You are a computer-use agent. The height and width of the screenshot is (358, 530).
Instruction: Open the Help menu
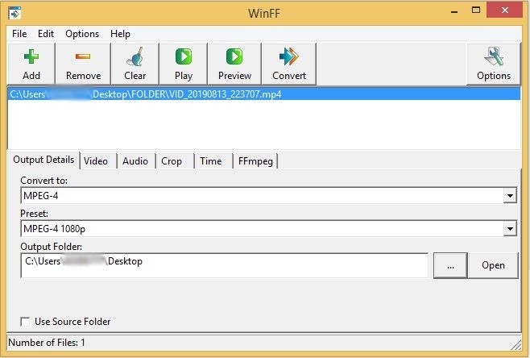pyautogui.click(x=120, y=34)
